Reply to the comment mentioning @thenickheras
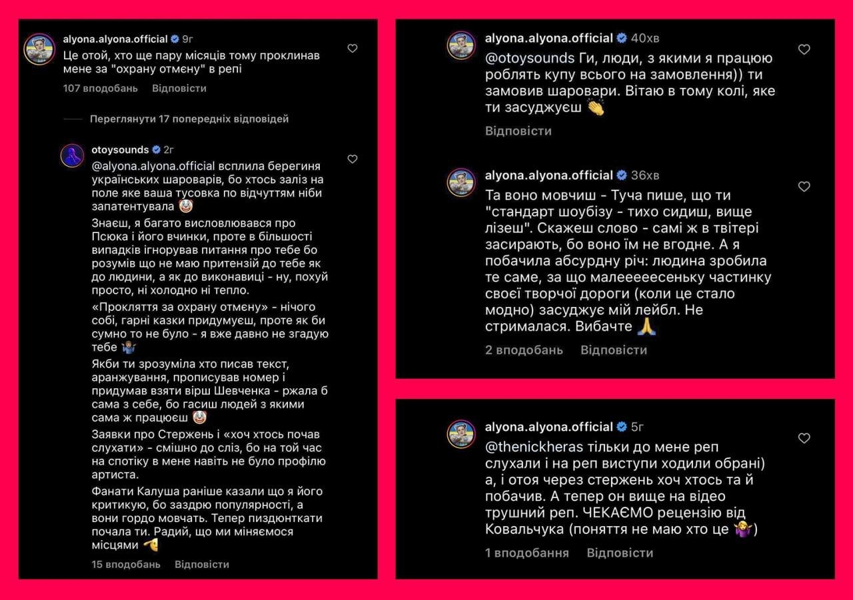This screenshot has height=600, width=853. (x=620, y=553)
